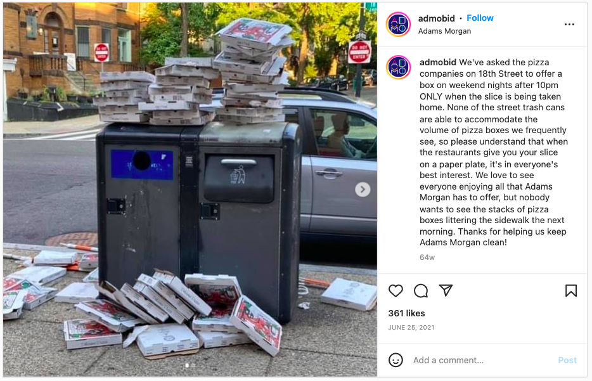The width and height of the screenshot is (592, 381).
Task: Open the three-dot more options menu
Action: (x=569, y=25)
